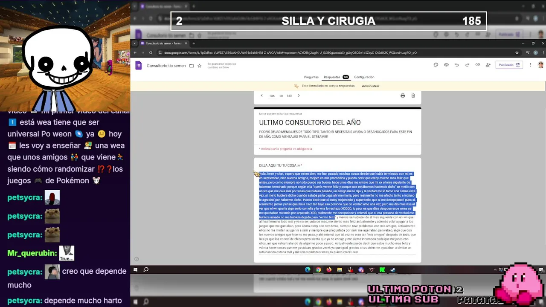Image resolution: width=546 pixels, height=307 pixels.
Task: Undo the last change
Action: click(x=457, y=65)
